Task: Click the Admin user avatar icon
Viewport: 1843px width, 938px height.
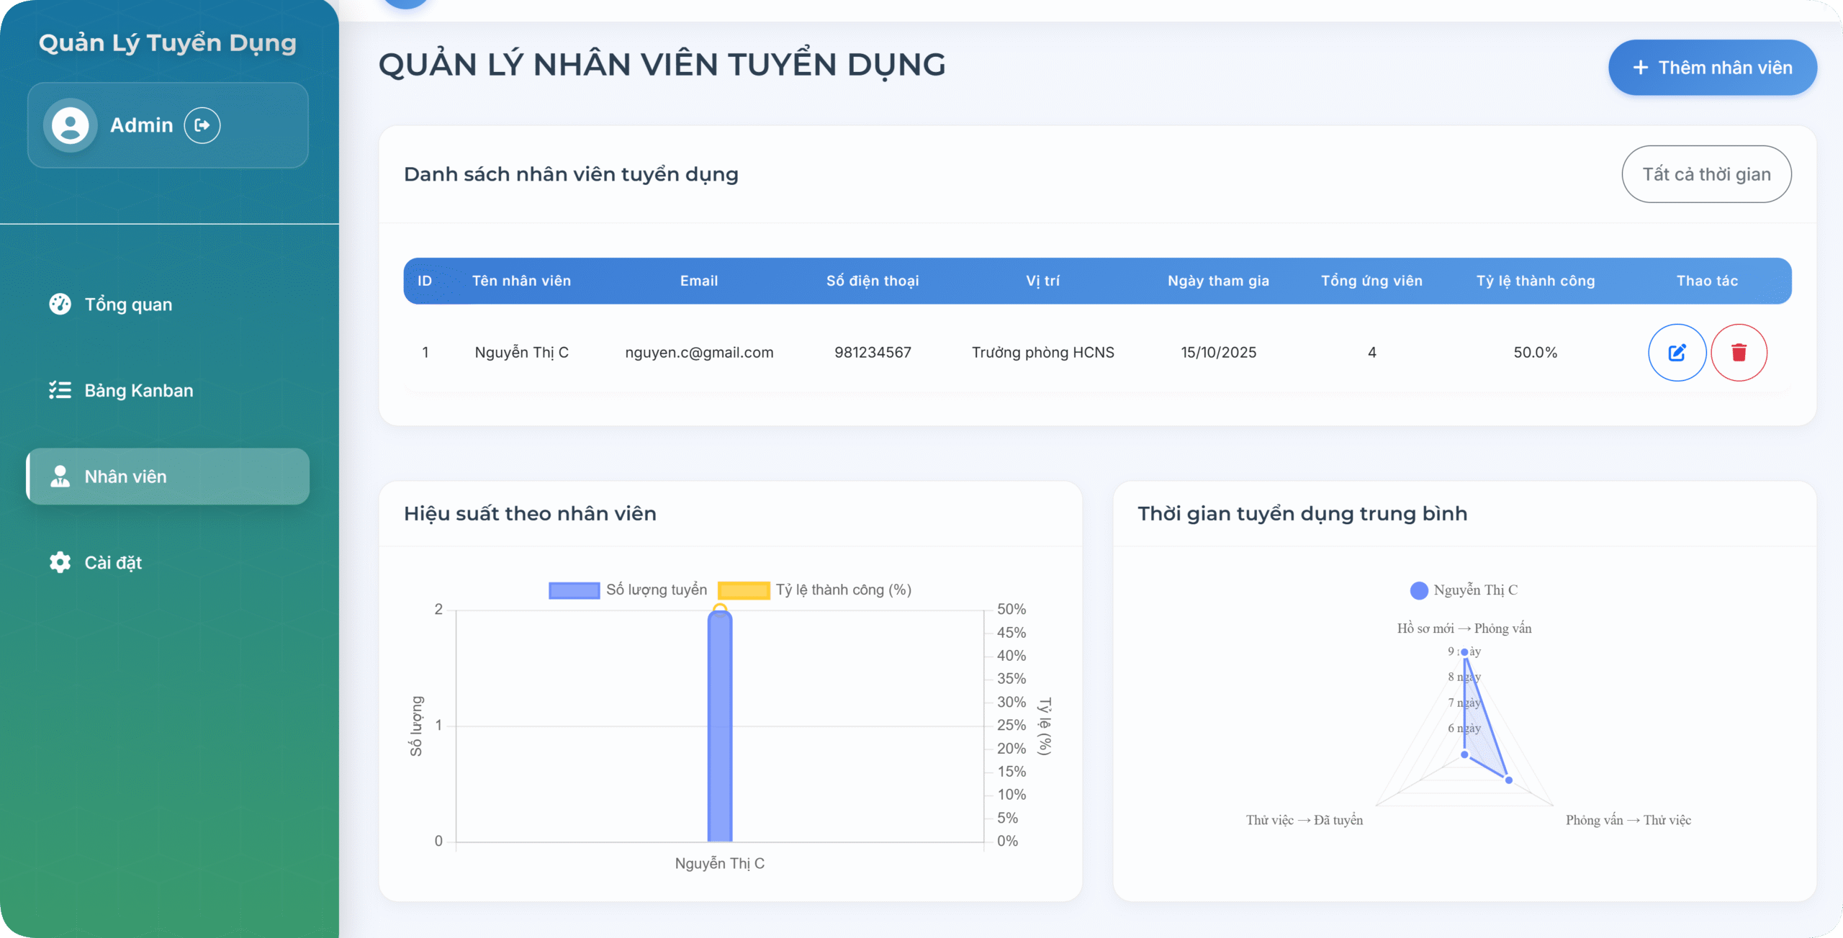Action: click(71, 125)
